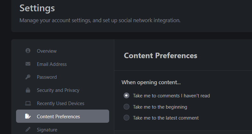
Task: Click the 'When opening content...' section label
Action: [151, 83]
